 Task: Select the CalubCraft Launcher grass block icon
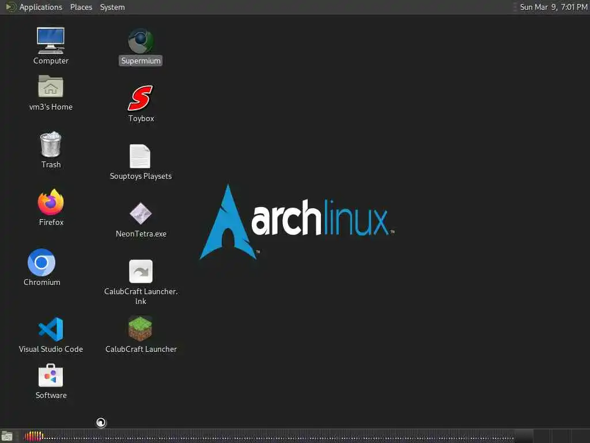(x=141, y=328)
